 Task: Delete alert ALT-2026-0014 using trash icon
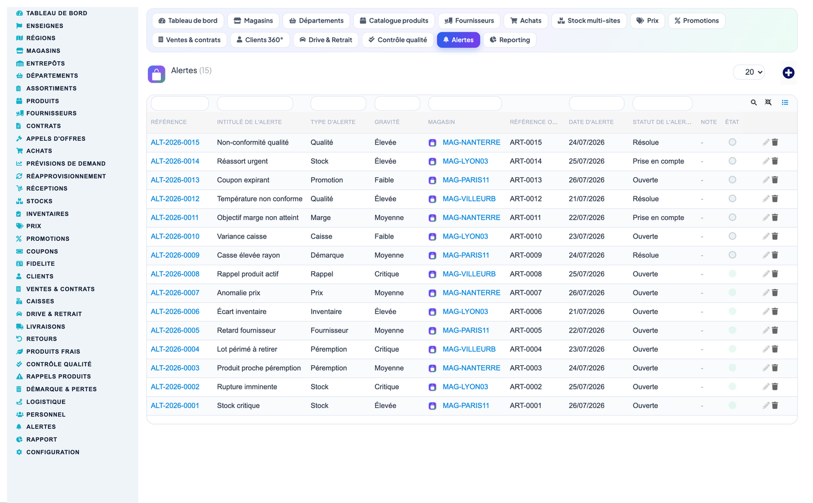coord(775,161)
